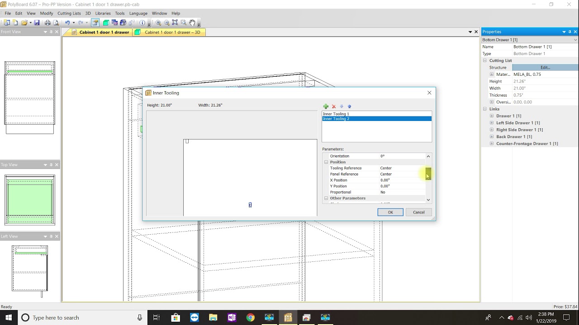Click the new cabinet toolbar icon
The width and height of the screenshot is (579, 325).
click(x=6, y=23)
